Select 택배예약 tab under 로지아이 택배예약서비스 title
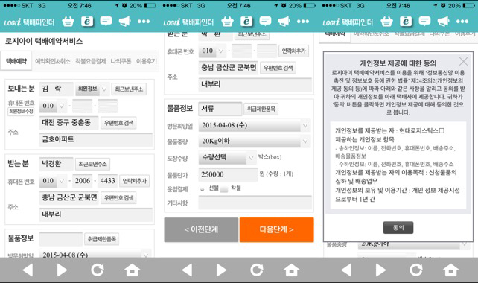Viewport: 478px width, 283px height. point(16,61)
